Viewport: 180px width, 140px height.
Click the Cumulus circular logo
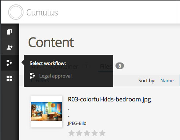point(16,12)
